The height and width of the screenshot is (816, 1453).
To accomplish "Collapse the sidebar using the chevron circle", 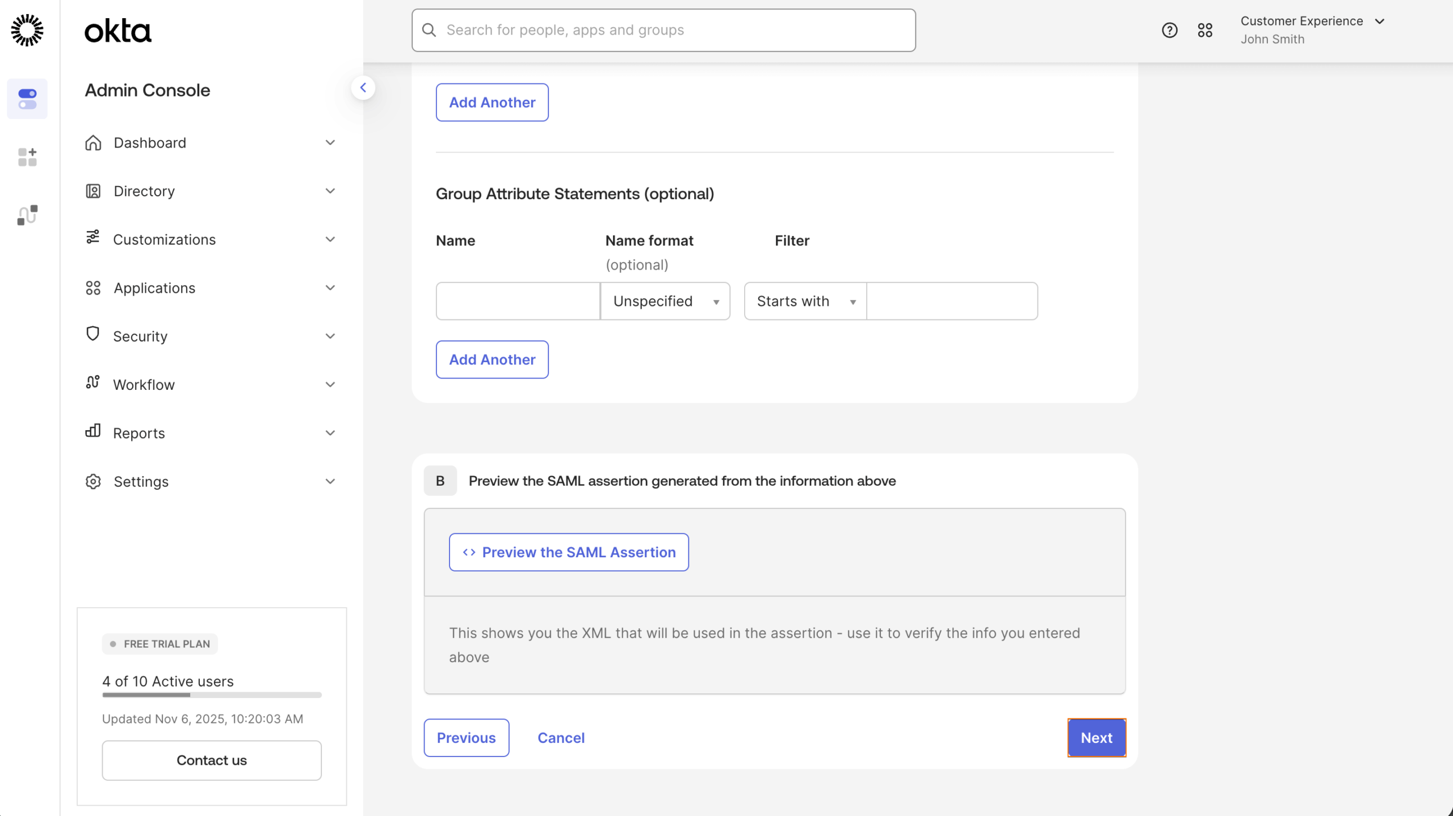I will [364, 87].
